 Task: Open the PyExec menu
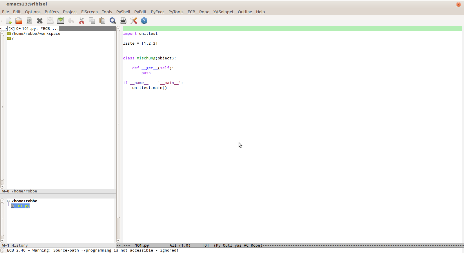[157, 12]
